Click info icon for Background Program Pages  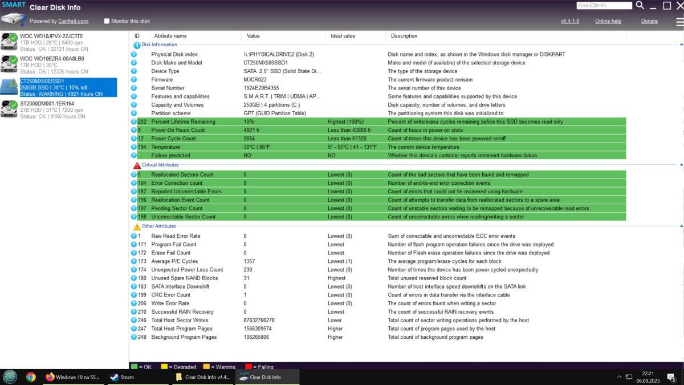click(x=134, y=337)
